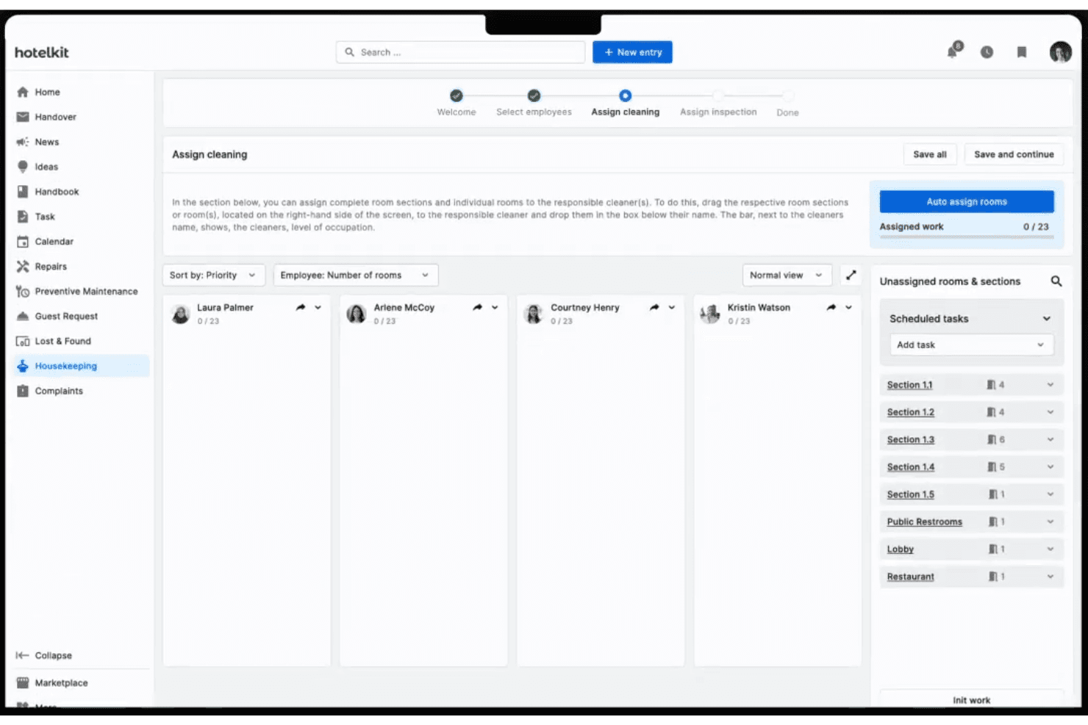Image resolution: width=1088 pixels, height=725 pixels.
Task: Go to the Welcome step
Action: click(x=457, y=103)
